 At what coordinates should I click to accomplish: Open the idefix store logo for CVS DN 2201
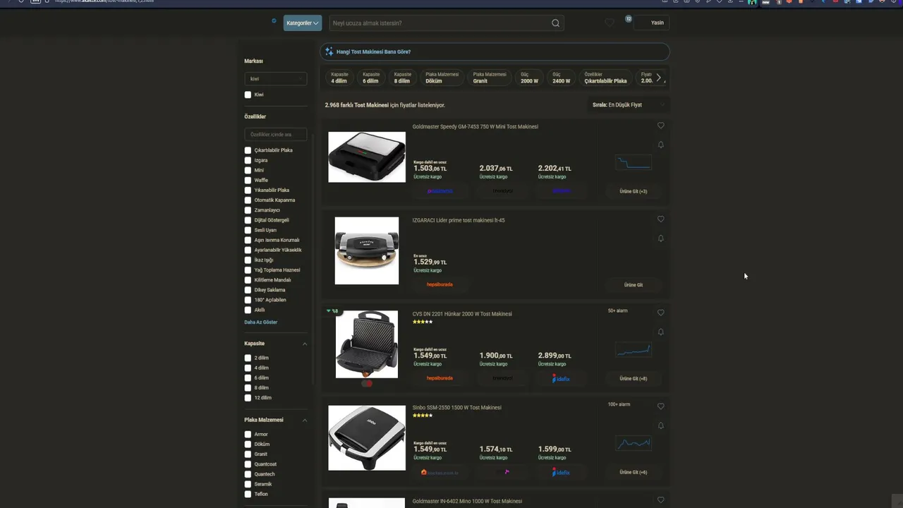(x=561, y=379)
